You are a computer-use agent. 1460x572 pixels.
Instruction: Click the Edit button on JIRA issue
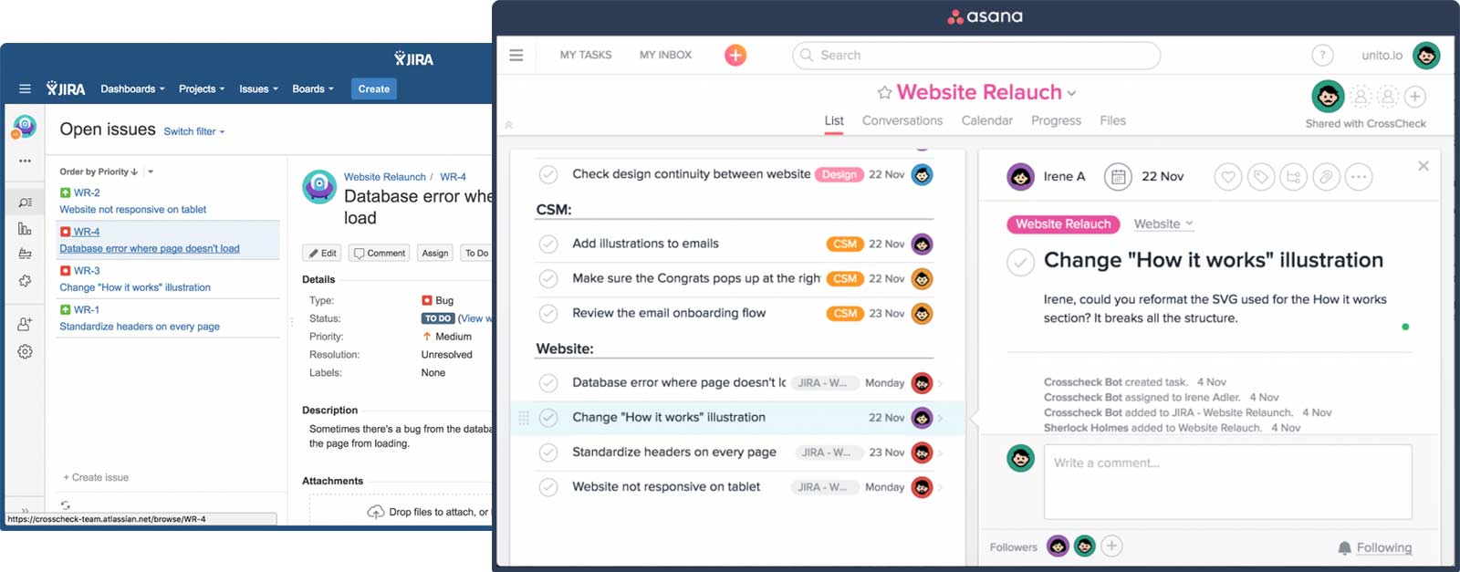pyautogui.click(x=322, y=253)
